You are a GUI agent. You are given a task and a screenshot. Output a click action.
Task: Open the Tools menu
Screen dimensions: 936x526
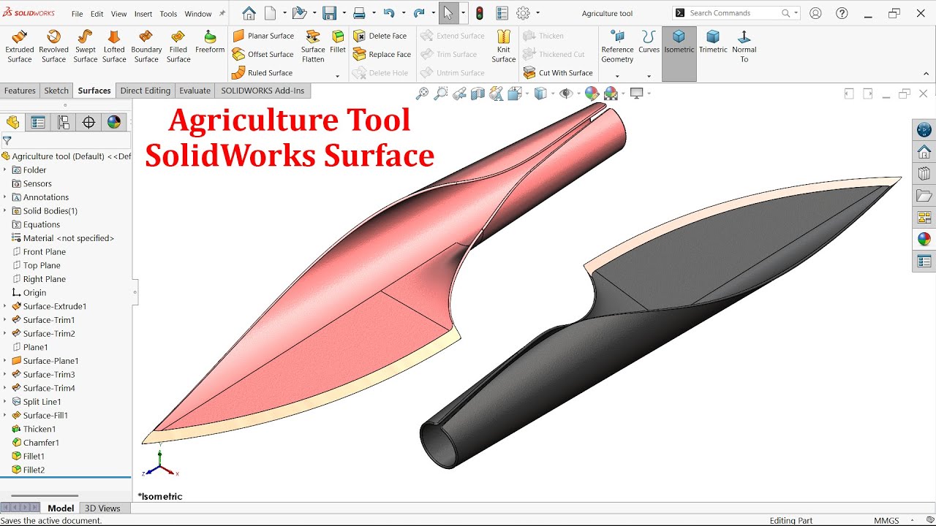(168, 14)
